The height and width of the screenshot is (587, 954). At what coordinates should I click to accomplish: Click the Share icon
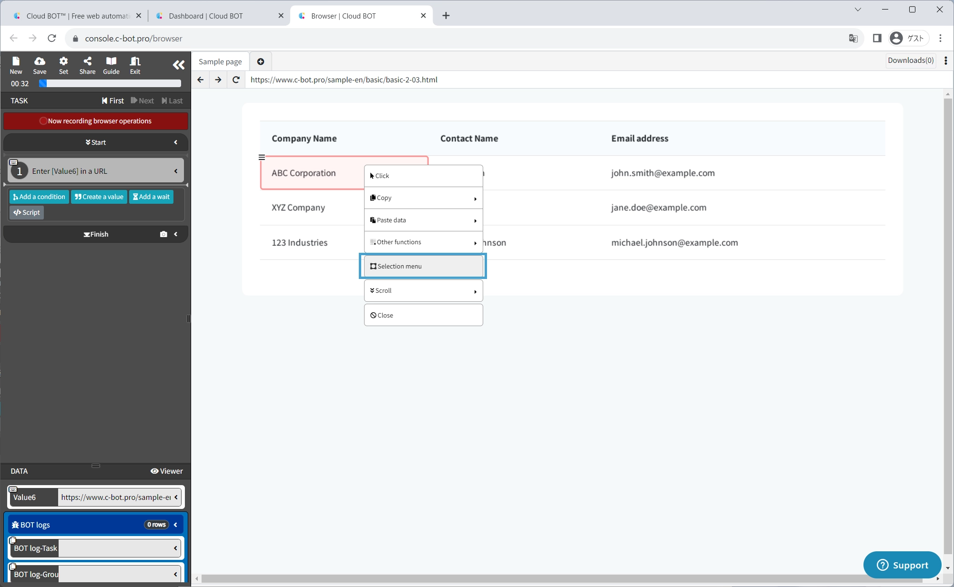87,65
